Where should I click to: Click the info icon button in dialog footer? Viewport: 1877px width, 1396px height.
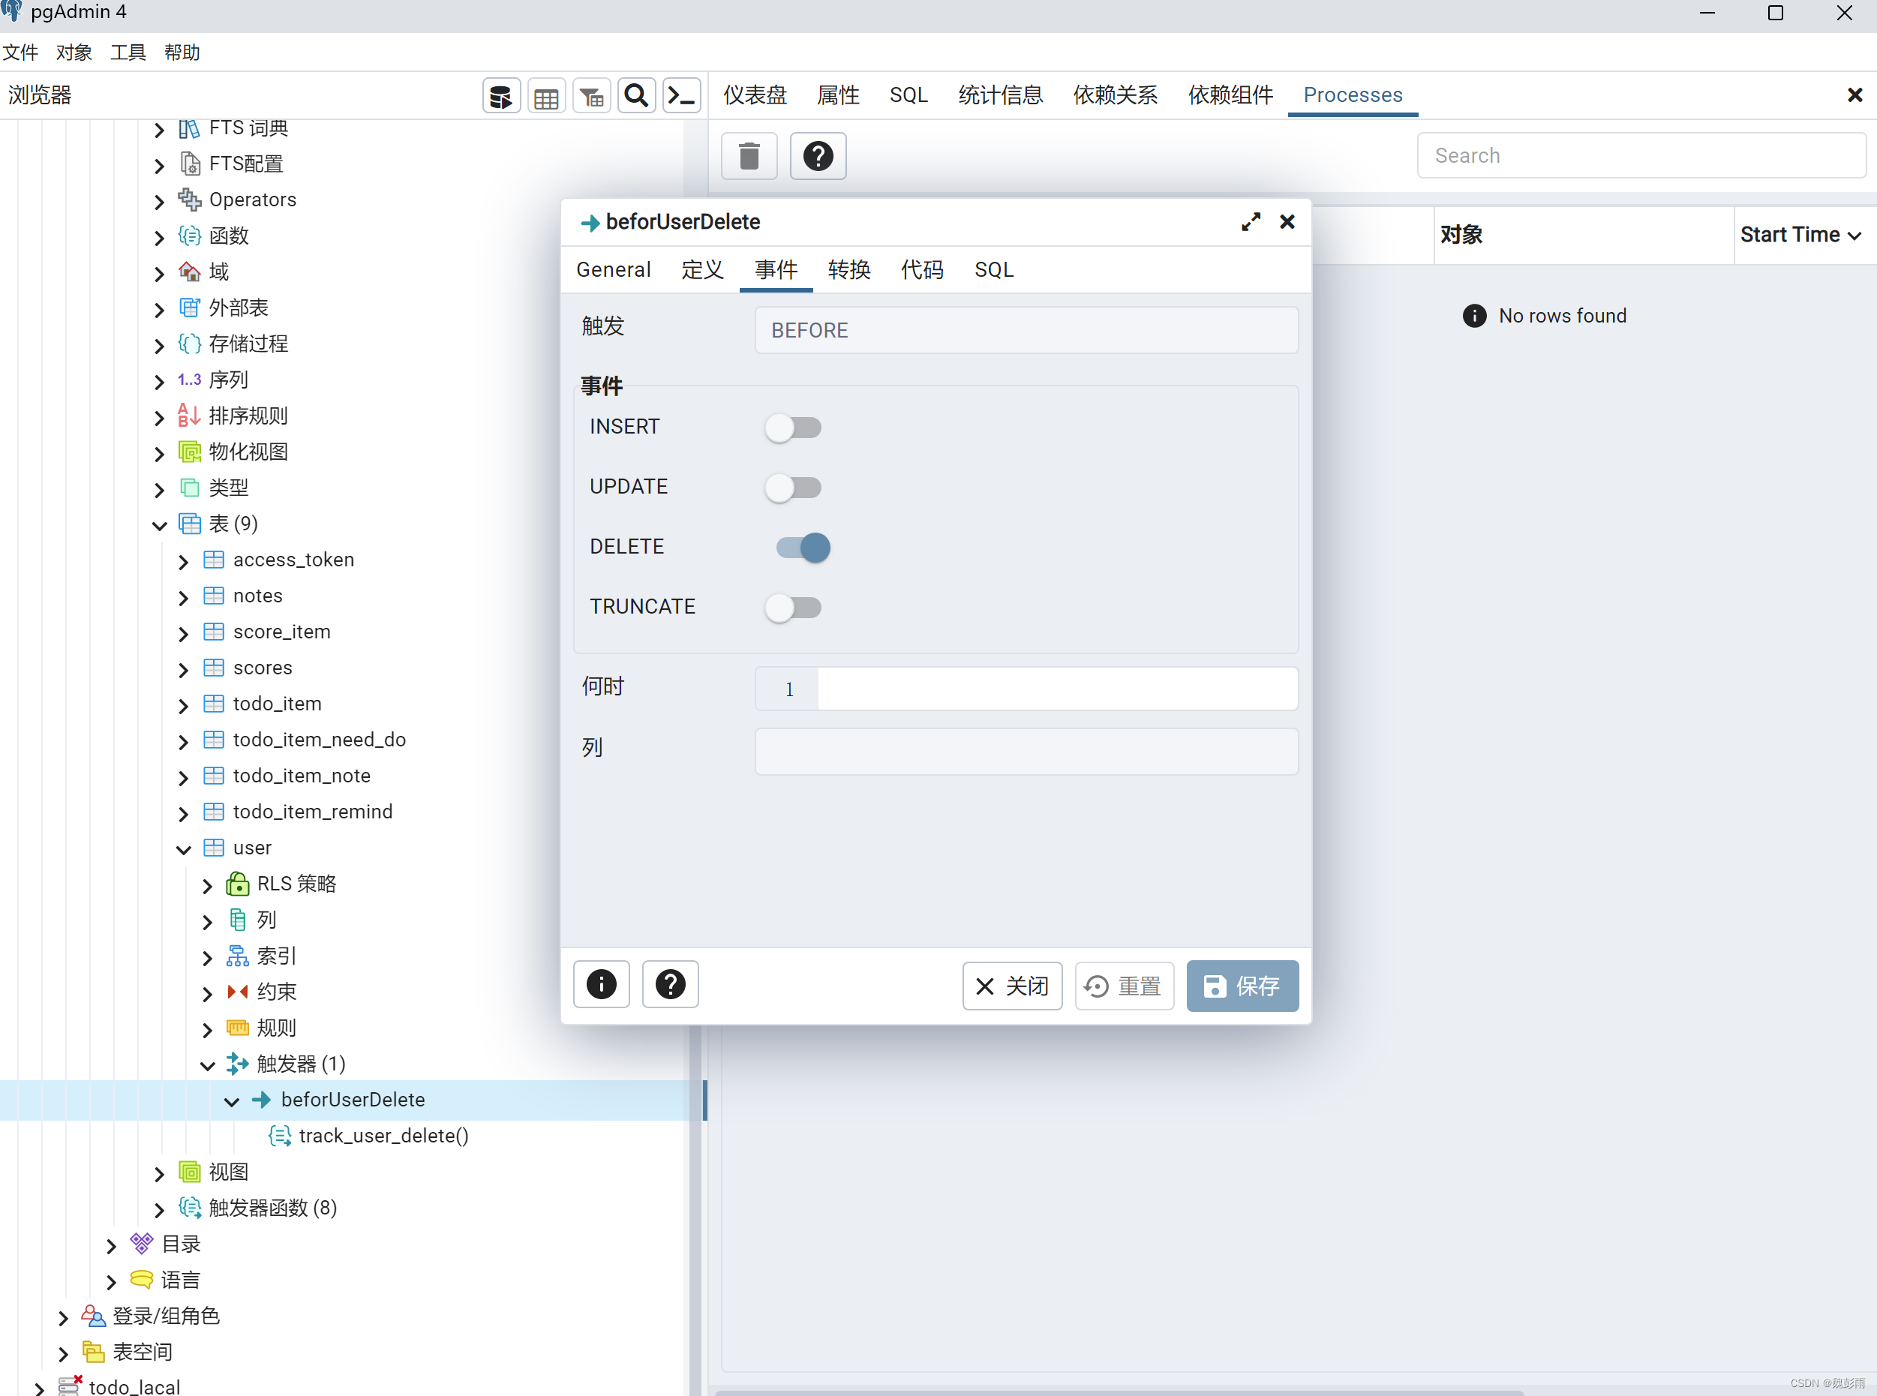[601, 984]
